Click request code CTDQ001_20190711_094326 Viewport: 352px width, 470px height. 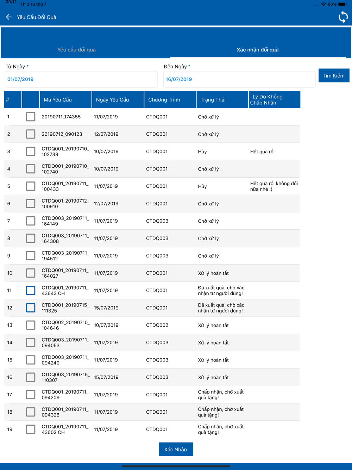click(x=65, y=412)
